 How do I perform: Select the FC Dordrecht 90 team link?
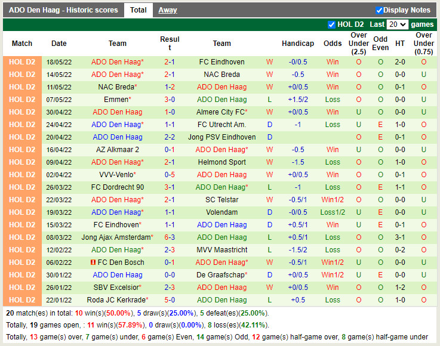118,187
